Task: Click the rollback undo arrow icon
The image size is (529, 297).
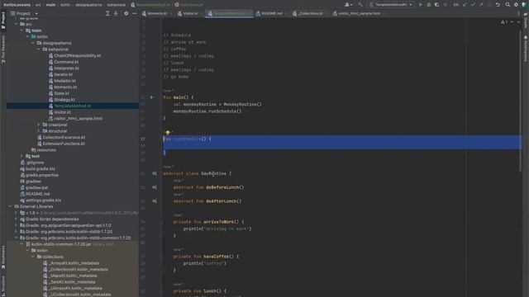Action: pos(498,5)
